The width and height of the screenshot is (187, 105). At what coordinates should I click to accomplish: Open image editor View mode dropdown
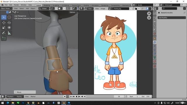[x=89, y=8]
